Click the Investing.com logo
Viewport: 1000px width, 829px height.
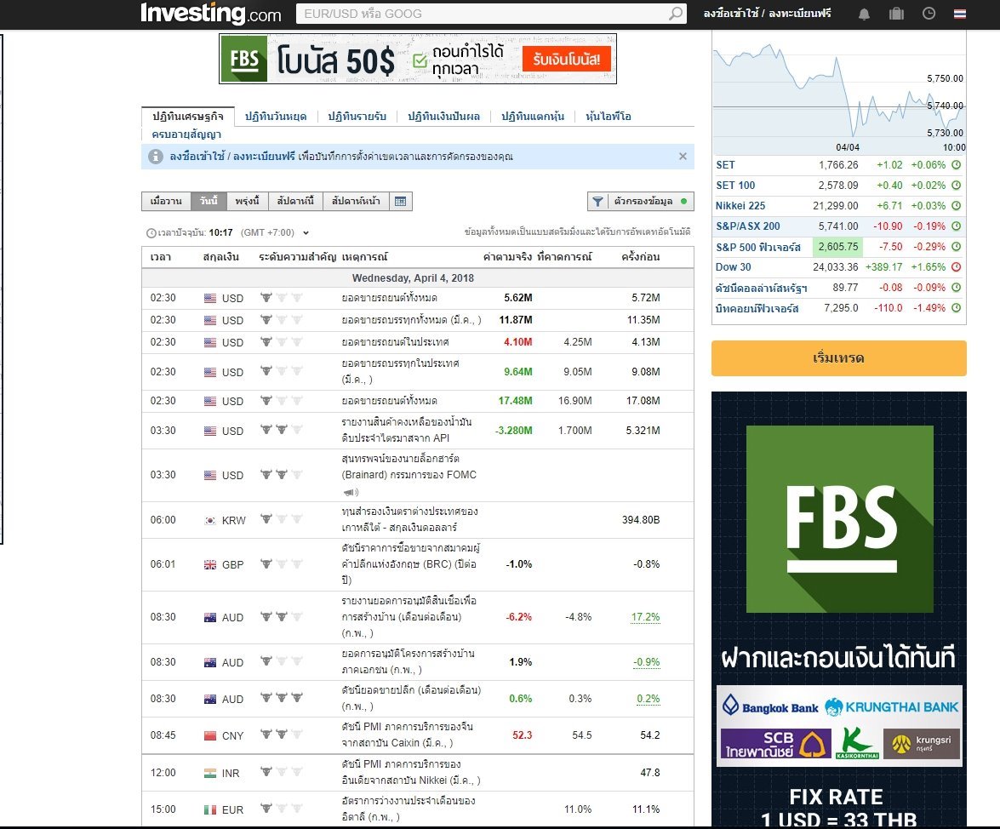point(211,14)
